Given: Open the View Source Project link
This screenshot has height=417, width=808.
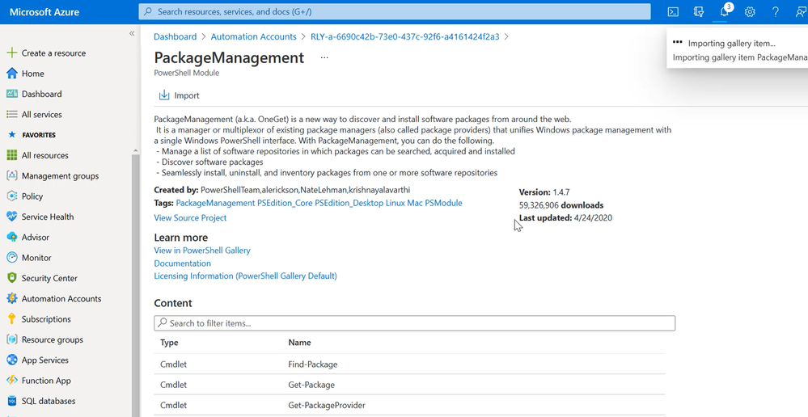Looking at the screenshot, I should (x=190, y=217).
